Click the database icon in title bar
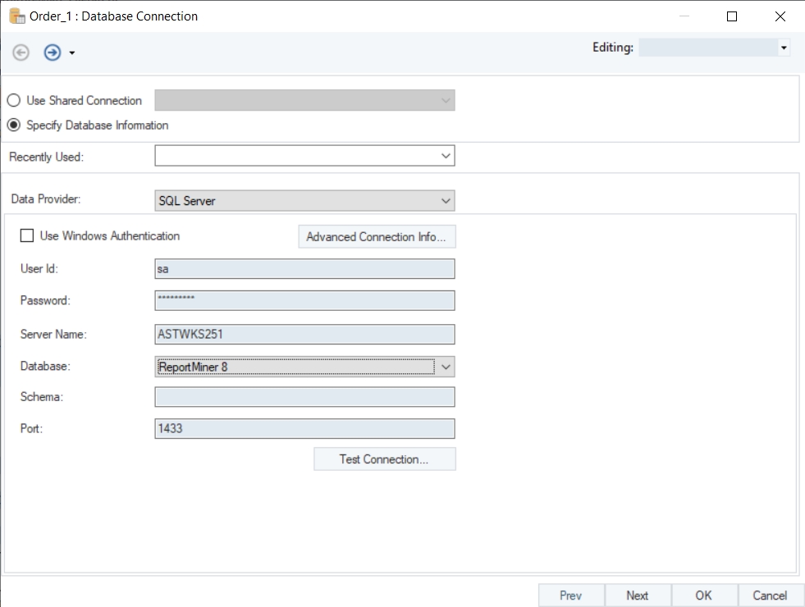The image size is (805, 607). [x=16, y=16]
